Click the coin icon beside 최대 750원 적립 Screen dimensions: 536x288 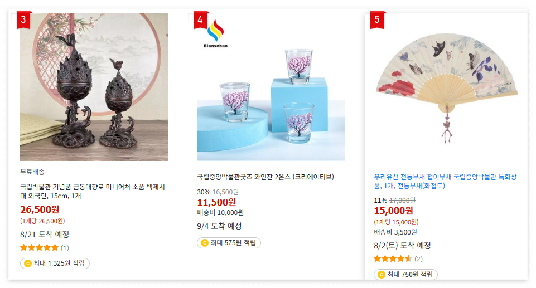(381, 274)
